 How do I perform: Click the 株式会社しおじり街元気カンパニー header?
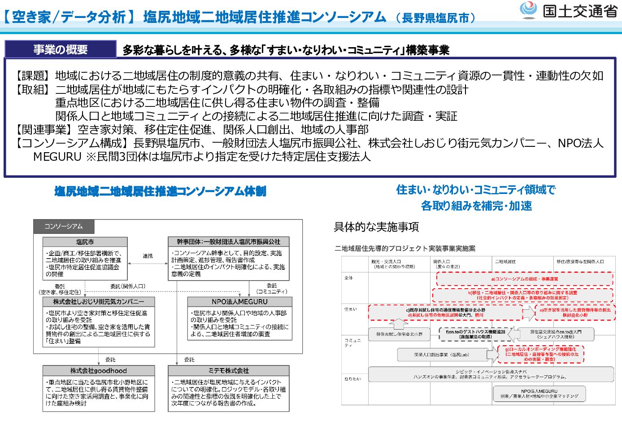[x=99, y=302]
